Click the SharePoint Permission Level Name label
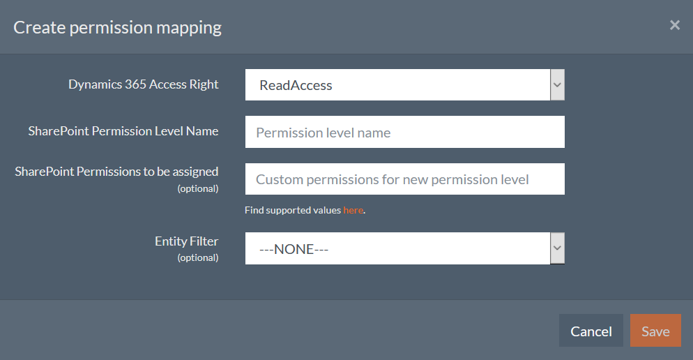This screenshot has height=360, width=693. (x=123, y=131)
